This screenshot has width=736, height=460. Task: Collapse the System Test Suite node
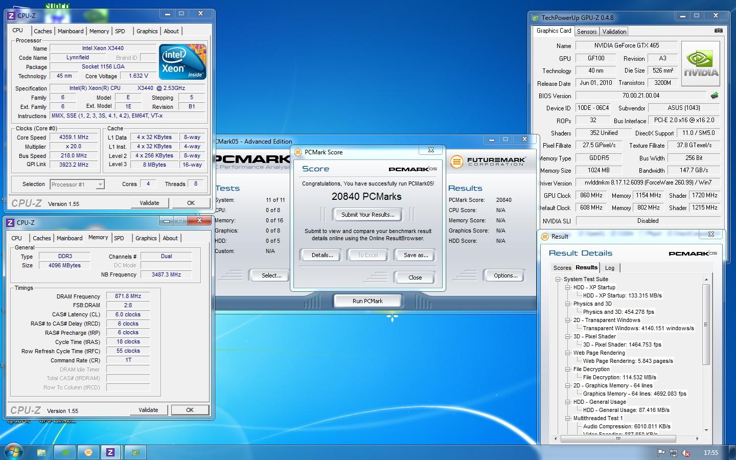(x=558, y=279)
